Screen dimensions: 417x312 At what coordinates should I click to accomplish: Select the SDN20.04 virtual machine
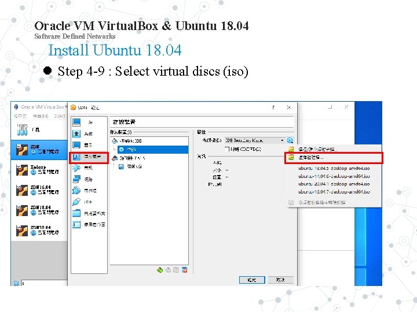click(x=39, y=231)
